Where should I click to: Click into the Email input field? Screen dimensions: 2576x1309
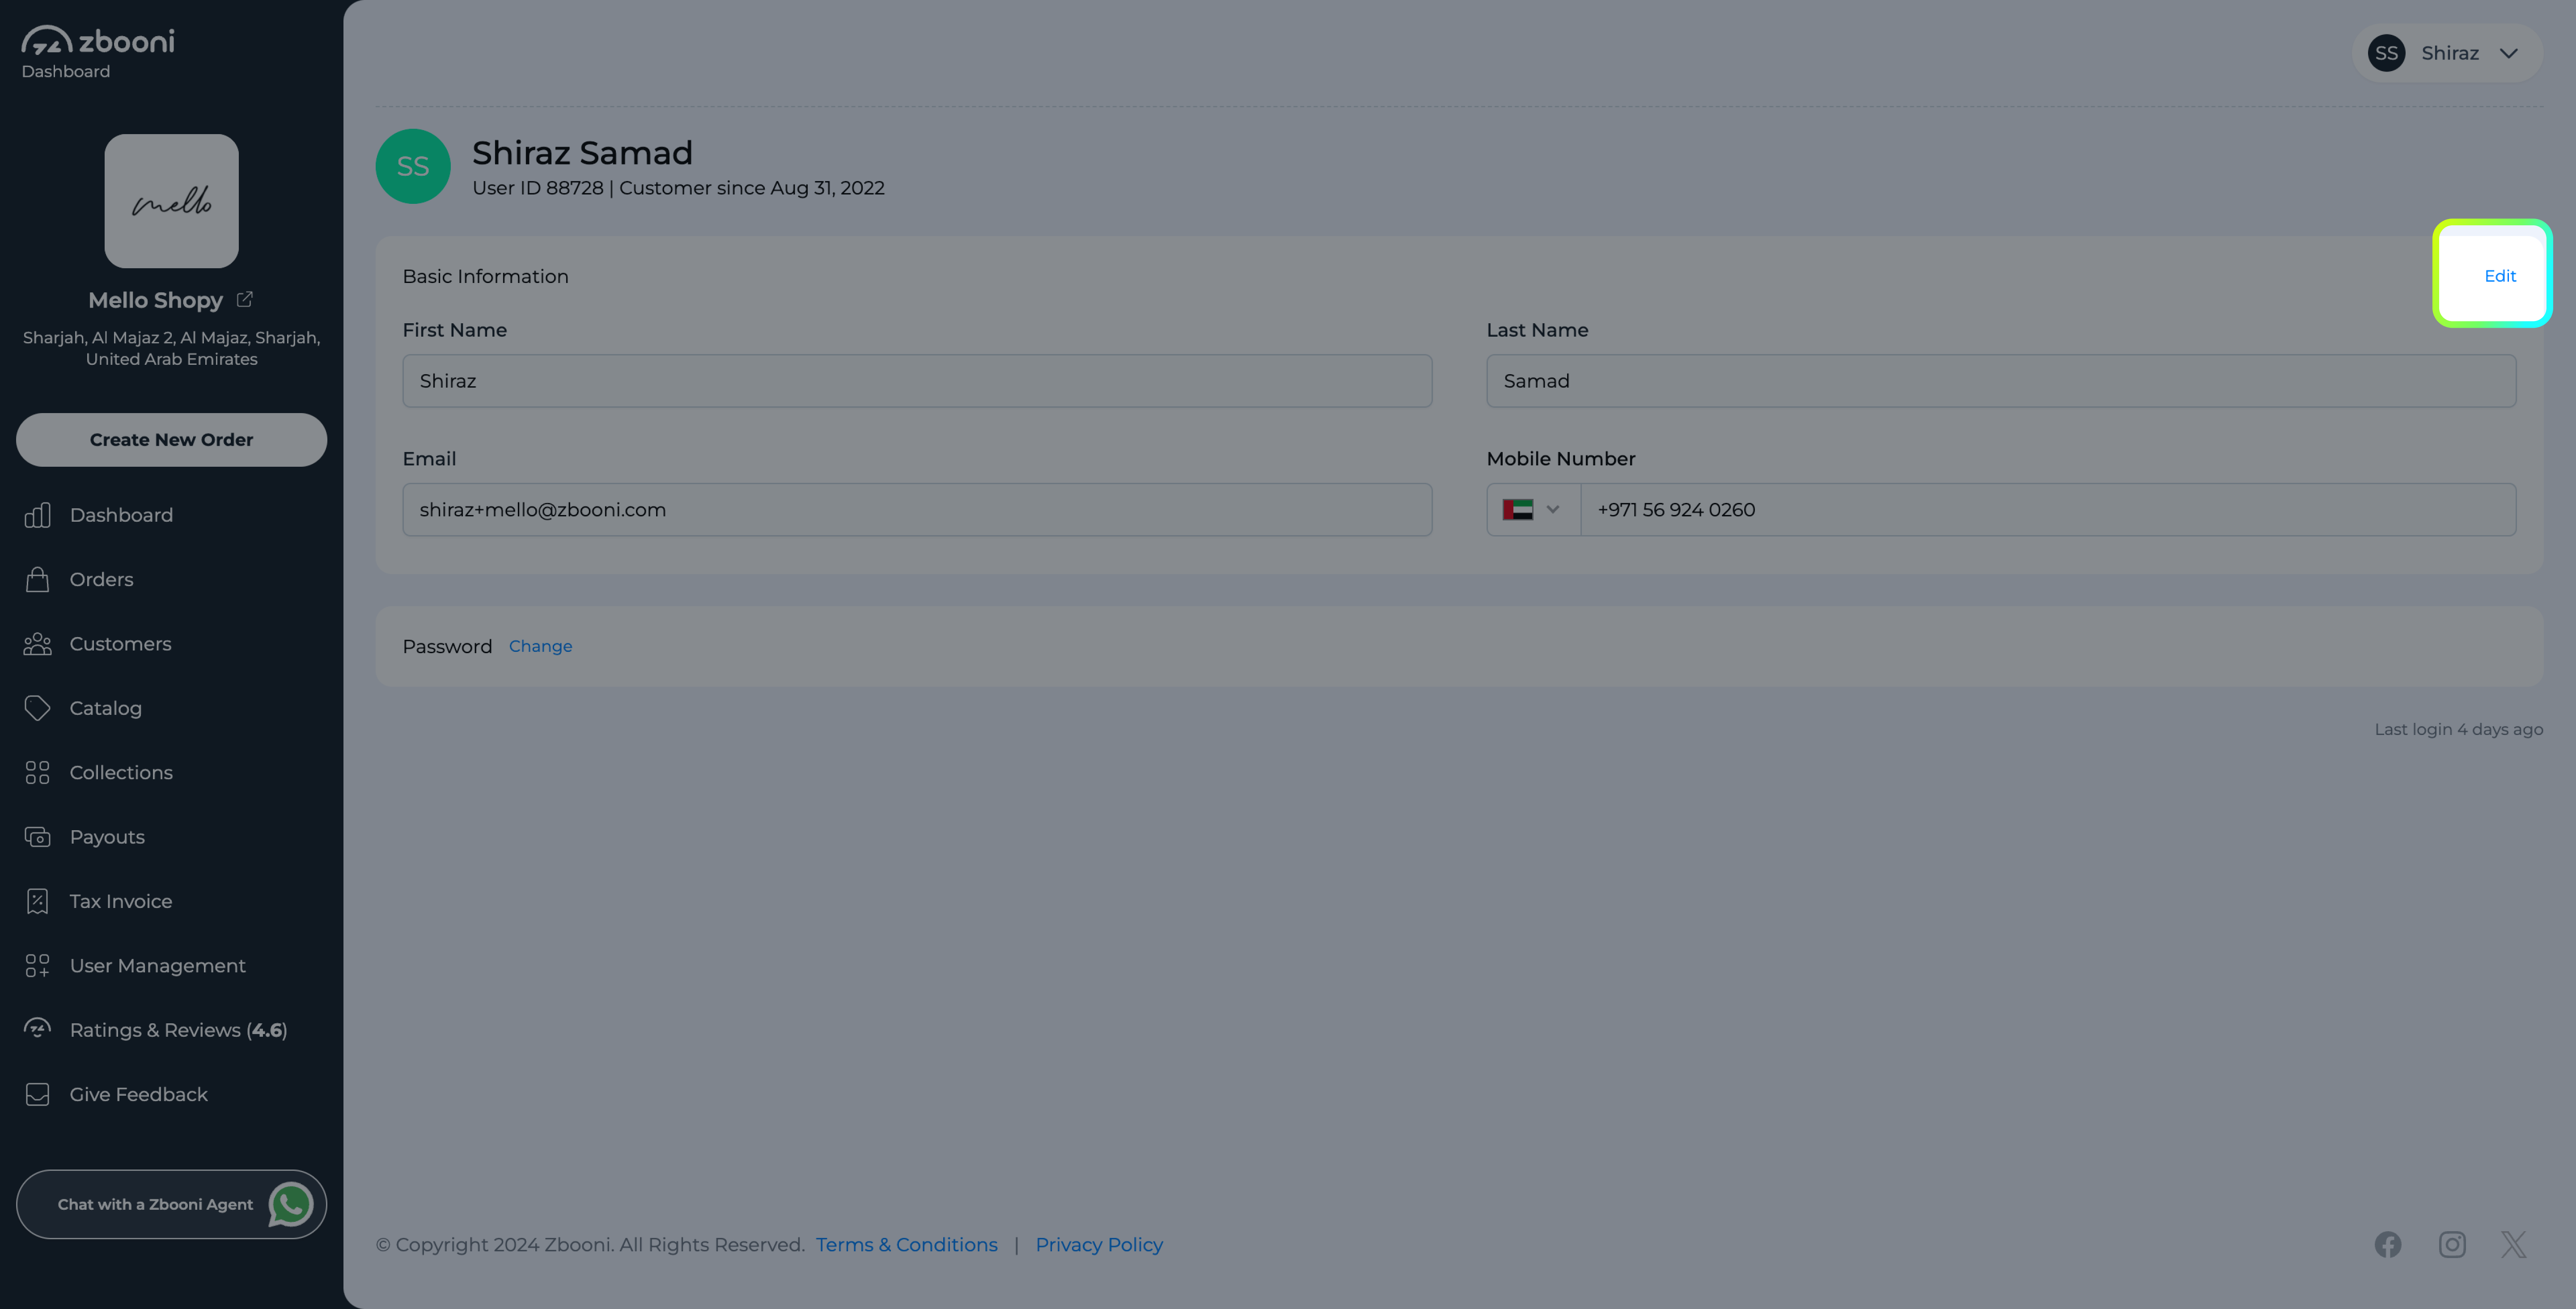click(917, 510)
